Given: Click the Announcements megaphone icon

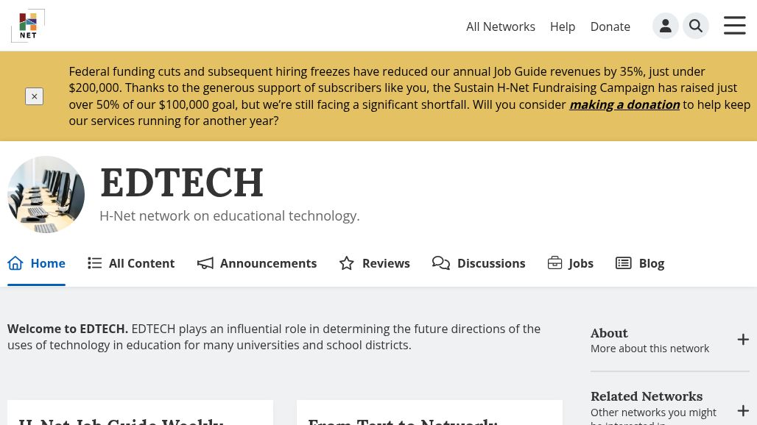Looking at the screenshot, I should point(205,263).
